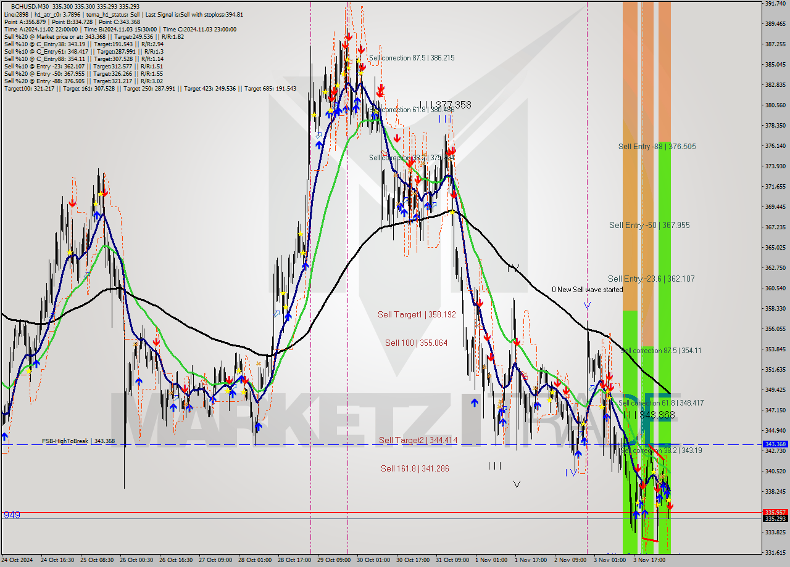Click 'Sell correction 38.2 | 343.19' label
Viewport: 790px width, 567px height.
pos(662,451)
